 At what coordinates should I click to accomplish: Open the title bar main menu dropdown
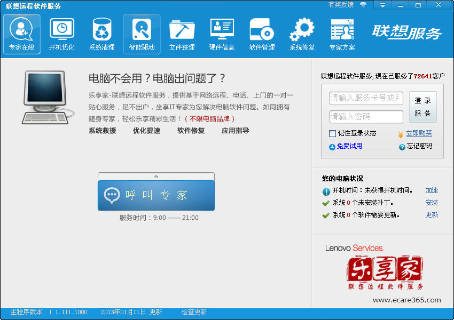382,5
